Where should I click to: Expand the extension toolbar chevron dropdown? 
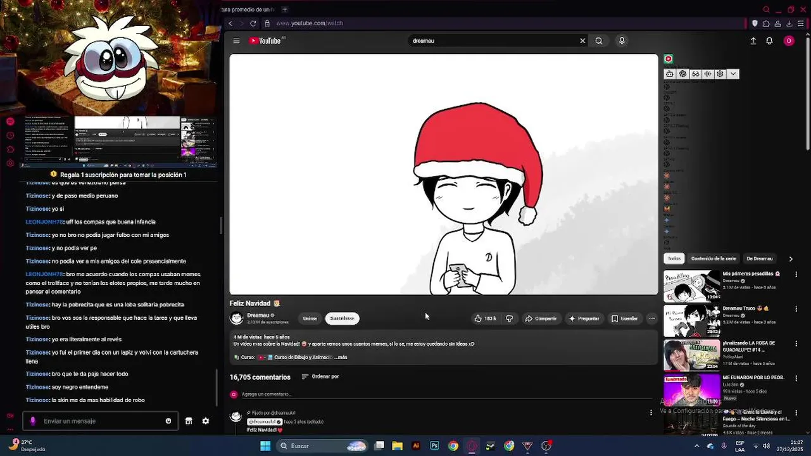(x=733, y=74)
